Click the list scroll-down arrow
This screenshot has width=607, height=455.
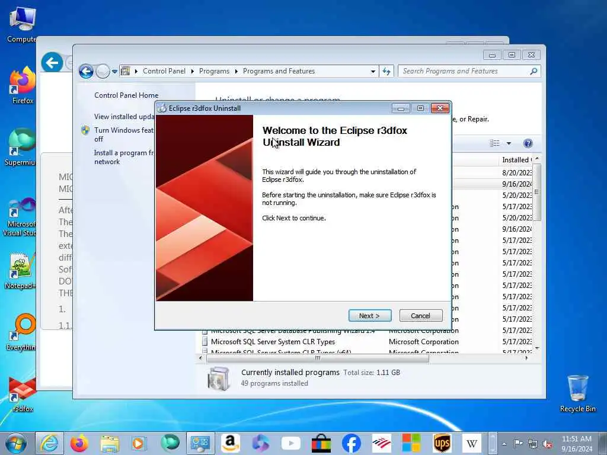(536, 348)
